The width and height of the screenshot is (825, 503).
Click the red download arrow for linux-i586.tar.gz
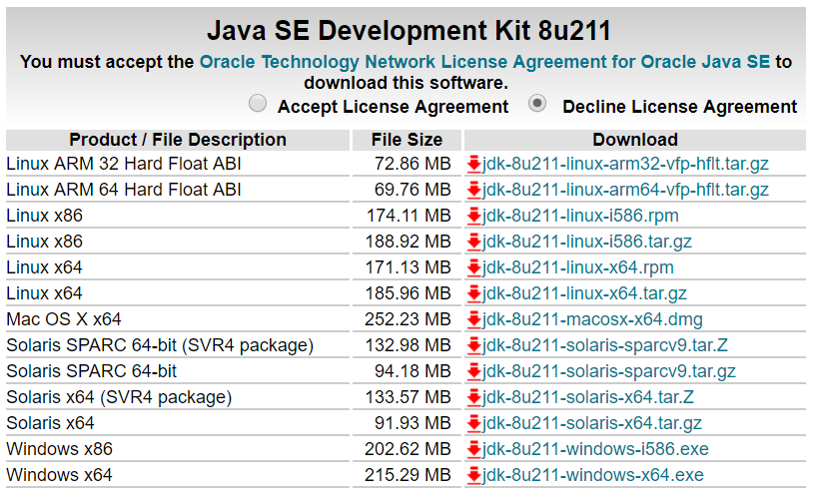[474, 242]
